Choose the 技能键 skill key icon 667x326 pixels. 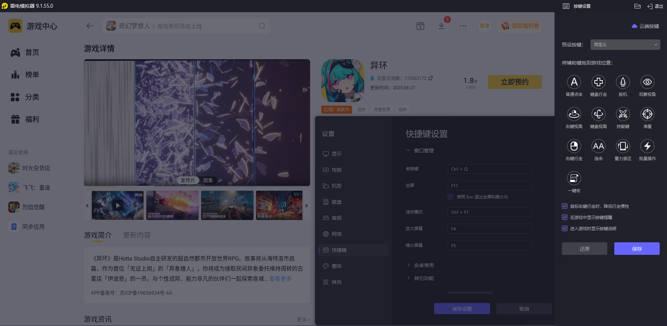(x=623, y=114)
